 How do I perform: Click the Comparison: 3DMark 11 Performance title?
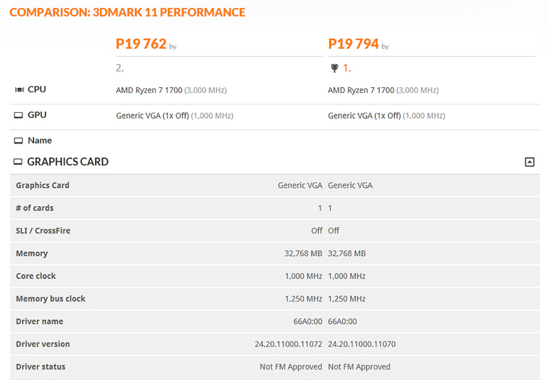coord(127,13)
